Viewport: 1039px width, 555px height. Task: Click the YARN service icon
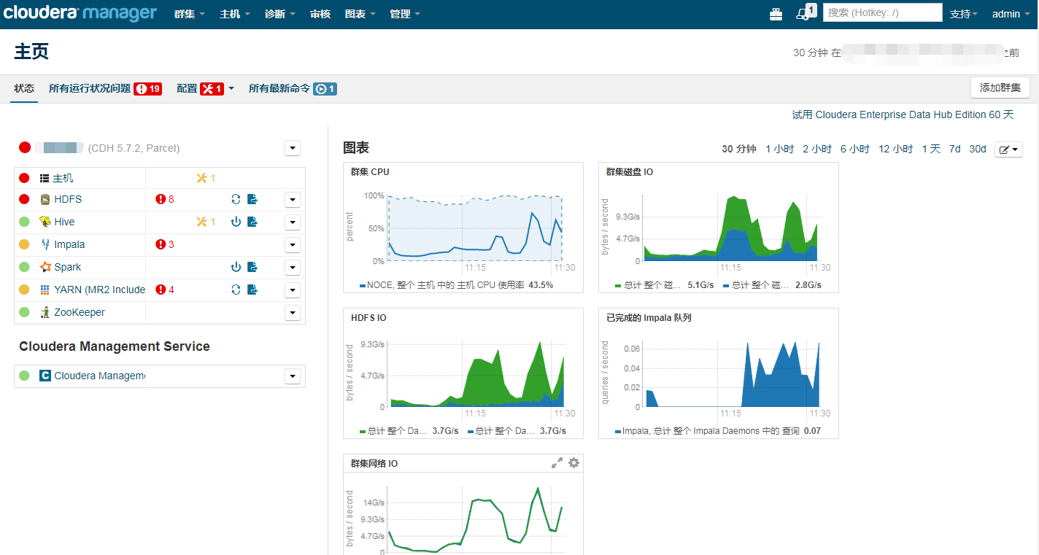(45, 290)
